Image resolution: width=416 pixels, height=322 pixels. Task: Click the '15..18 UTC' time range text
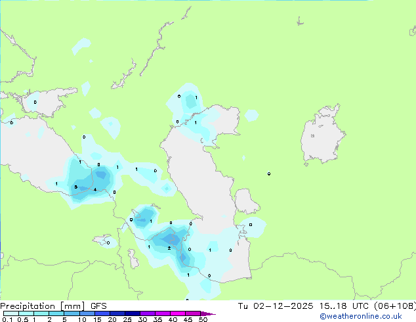(x=344, y=306)
